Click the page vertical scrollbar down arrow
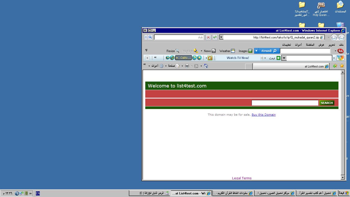350x197 pixels. (343, 177)
